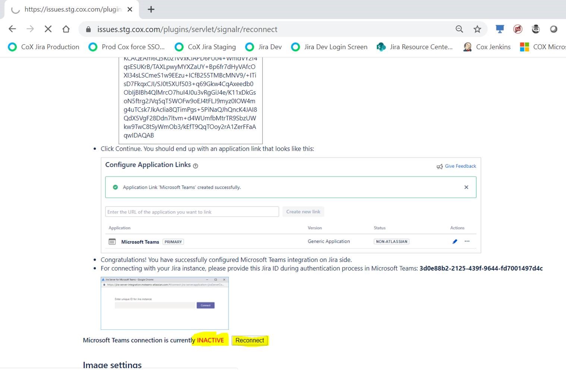This screenshot has height=370, width=566.
Task: Open the Jira Dev bookmark
Action: tap(263, 47)
